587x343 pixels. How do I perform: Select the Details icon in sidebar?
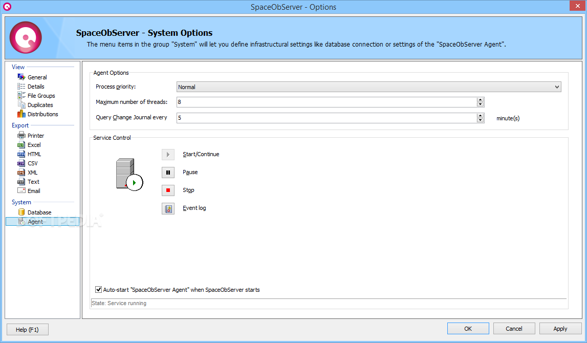pos(21,86)
